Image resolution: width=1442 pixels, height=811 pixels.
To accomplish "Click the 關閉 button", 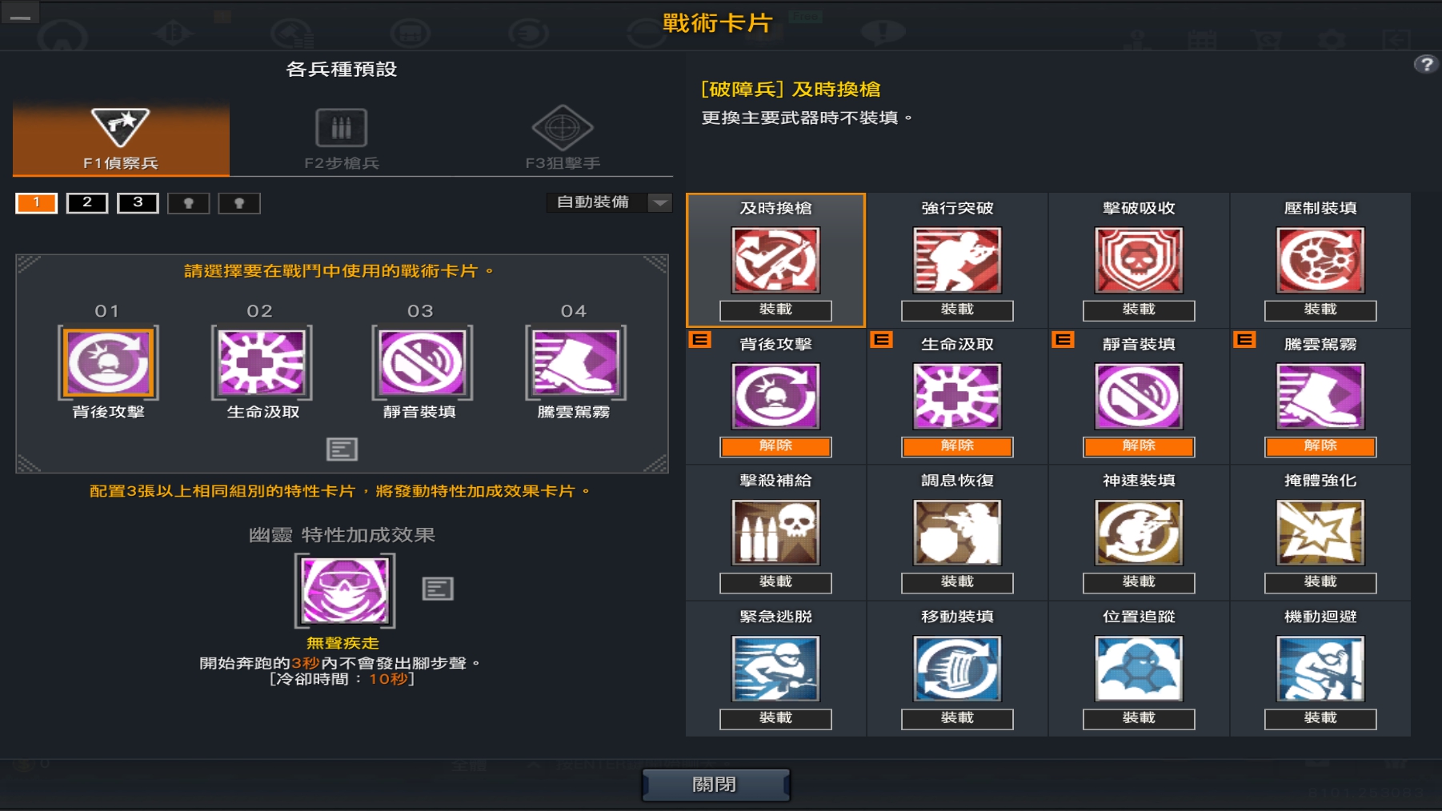I will [x=715, y=785].
